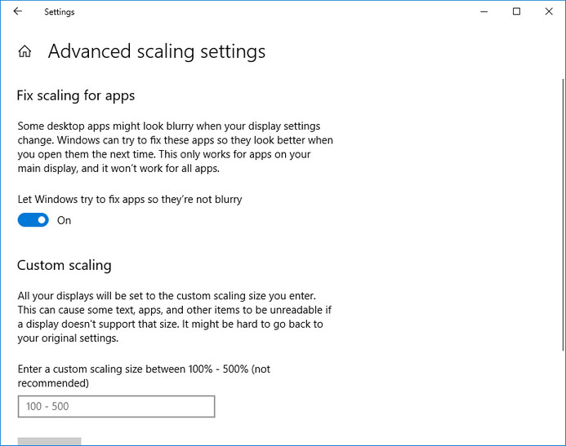Select the Custom scaling section heading
Viewport: 566px width, 446px height.
(x=65, y=266)
